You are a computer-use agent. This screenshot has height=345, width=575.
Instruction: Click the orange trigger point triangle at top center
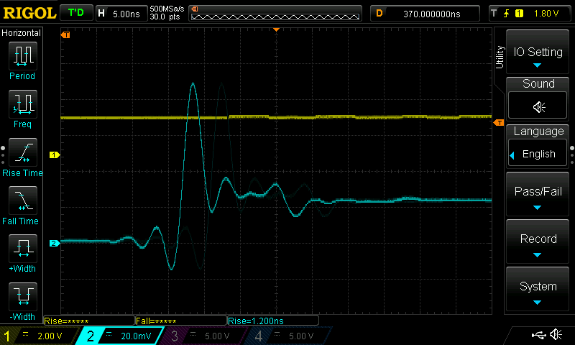click(x=277, y=29)
